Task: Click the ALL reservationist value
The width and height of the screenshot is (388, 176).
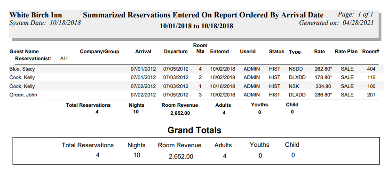Action: point(64,59)
